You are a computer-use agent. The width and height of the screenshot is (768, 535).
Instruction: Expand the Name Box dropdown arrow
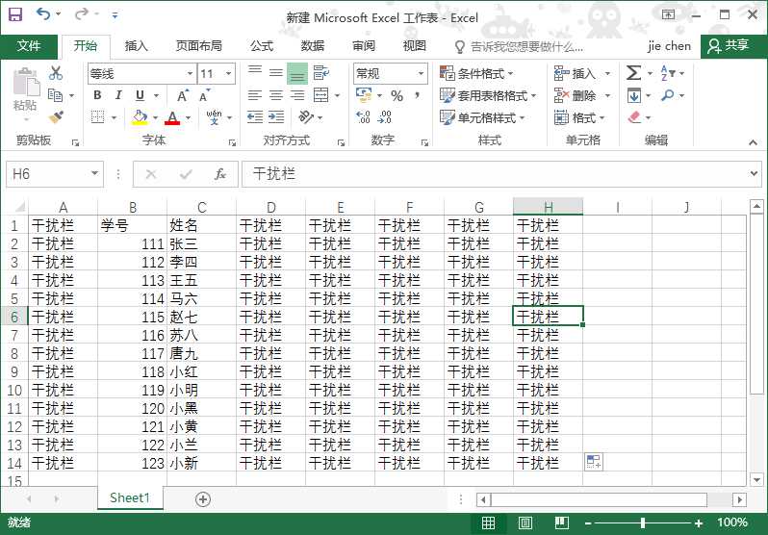point(94,173)
